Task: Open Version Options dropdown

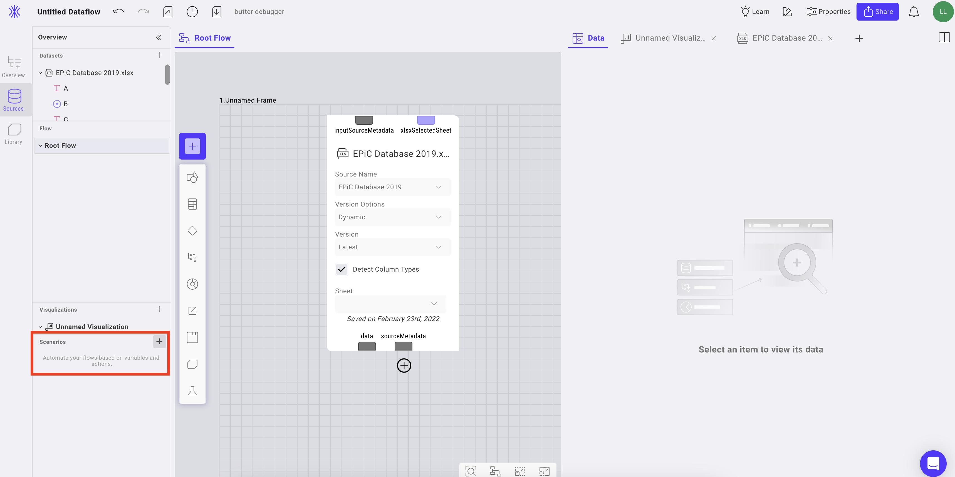Action: (393, 217)
